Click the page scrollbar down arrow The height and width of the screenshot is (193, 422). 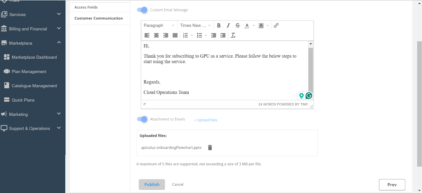(x=419, y=190)
